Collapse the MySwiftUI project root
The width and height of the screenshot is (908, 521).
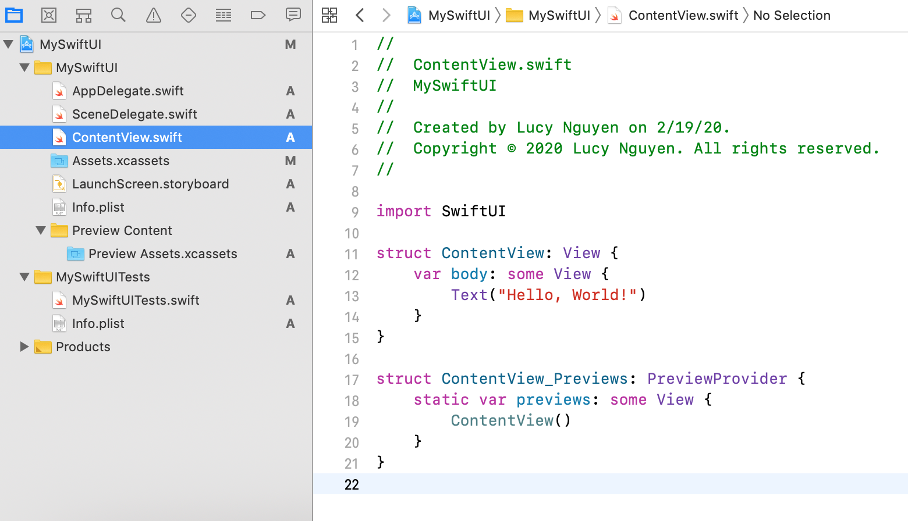[x=9, y=44]
